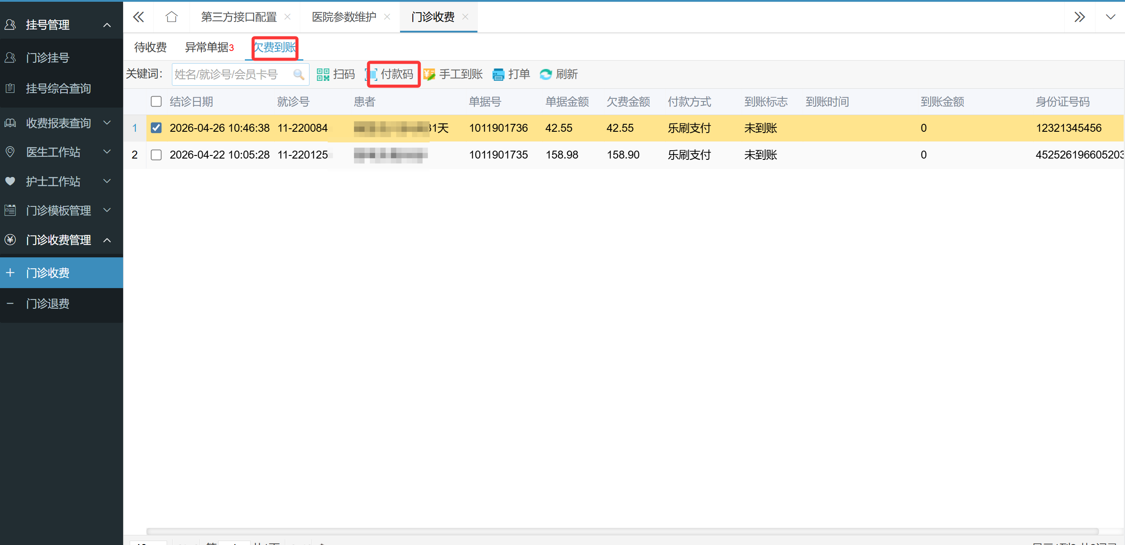Screen dimensions: 1125x545
Task: Toggle the select-all header checkbox
Action: (156, 102)
